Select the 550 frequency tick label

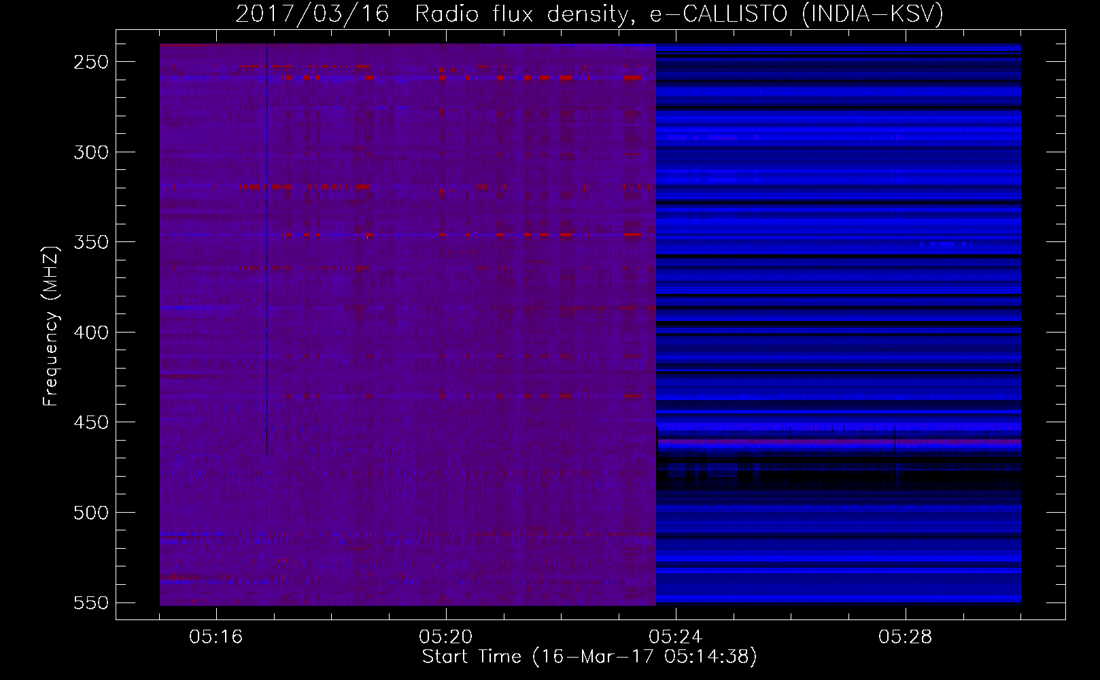(91, 602)
